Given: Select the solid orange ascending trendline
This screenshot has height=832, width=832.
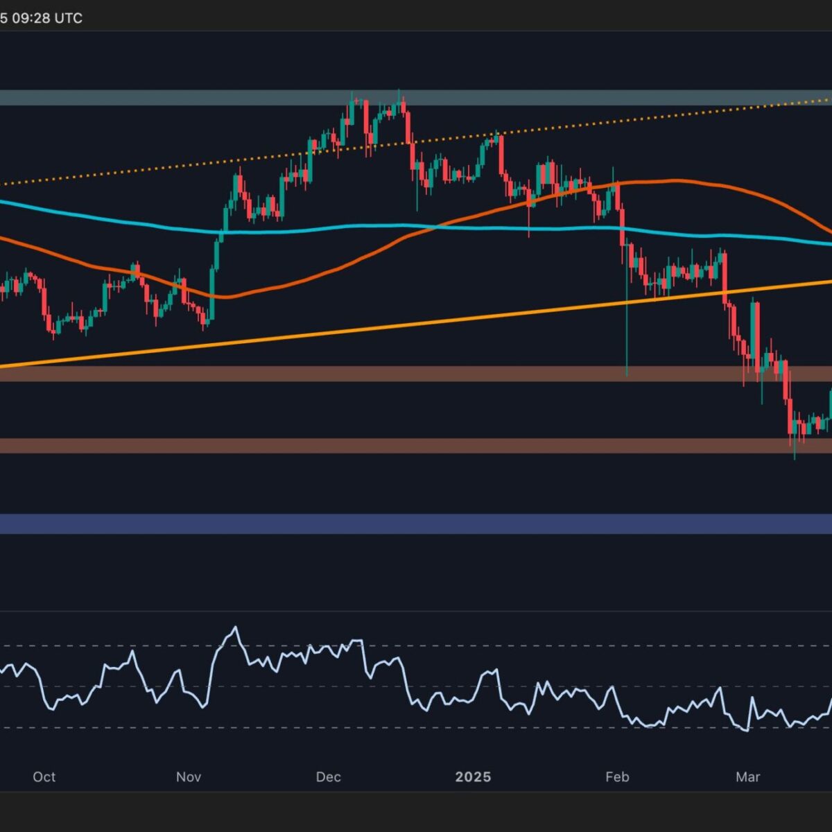Looking at the screenshot, I should [416, 323].
